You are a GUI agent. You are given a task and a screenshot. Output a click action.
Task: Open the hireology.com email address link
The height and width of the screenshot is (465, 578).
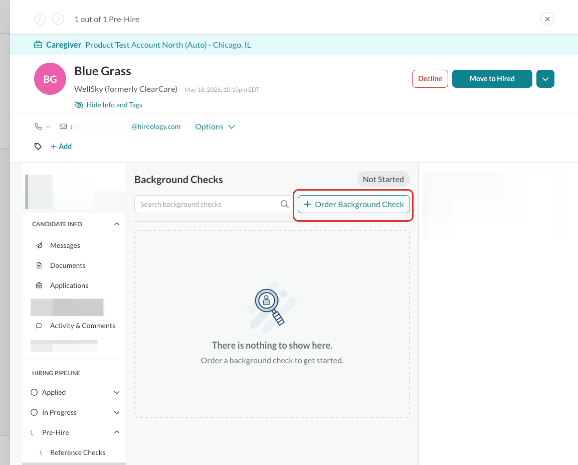125,126
